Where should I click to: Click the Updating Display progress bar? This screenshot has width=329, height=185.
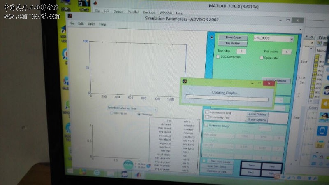(x=227, y=98)
